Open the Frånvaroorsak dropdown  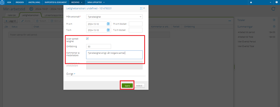click(114, 17)
